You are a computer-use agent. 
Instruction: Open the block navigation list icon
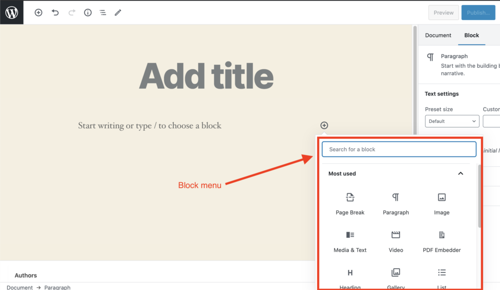click(x=103, y=13)
